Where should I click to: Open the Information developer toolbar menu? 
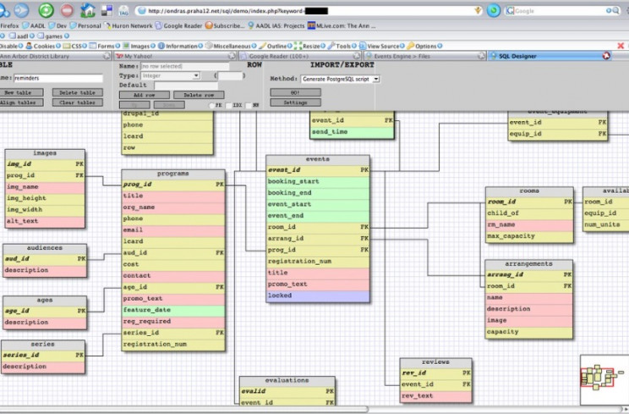(x=180, y=47)
